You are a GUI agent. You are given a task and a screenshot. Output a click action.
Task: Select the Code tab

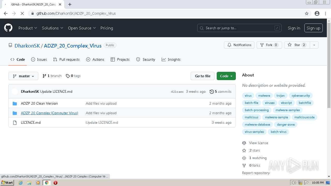(x=18, y=59)
